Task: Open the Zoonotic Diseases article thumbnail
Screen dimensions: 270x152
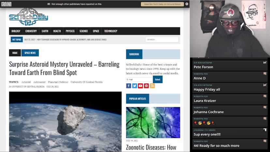Action: pos(153,122)
